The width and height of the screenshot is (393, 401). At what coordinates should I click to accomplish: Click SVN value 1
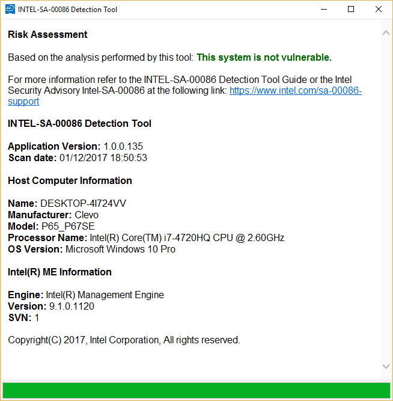37,318
